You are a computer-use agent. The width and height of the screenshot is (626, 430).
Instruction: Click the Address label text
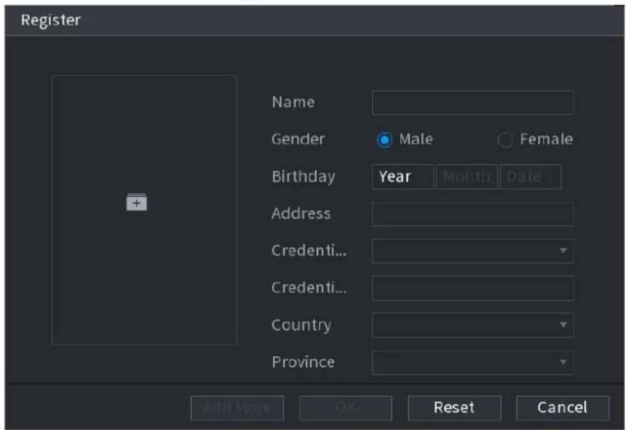(x=301, y=214)
